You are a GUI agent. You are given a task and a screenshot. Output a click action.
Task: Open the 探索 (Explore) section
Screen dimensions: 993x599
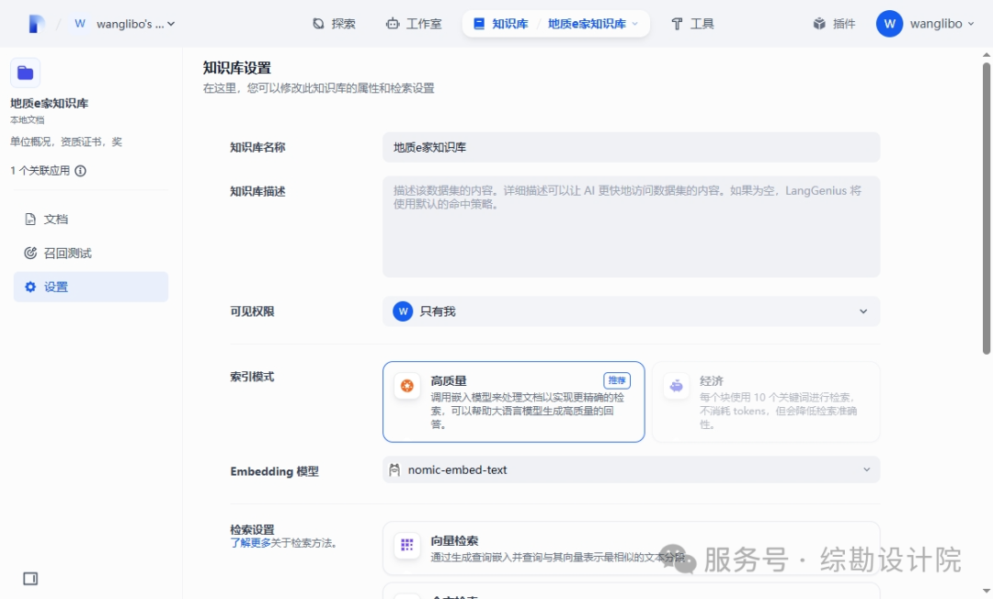(335, 23)
